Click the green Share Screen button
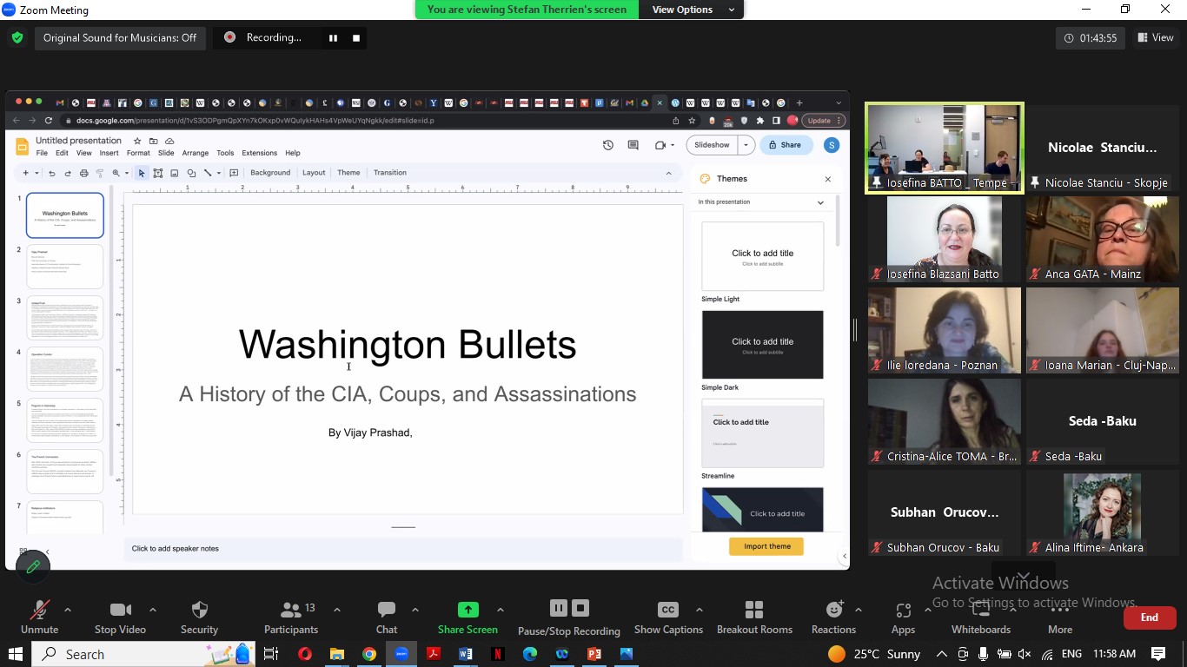 tap(468, 617)
